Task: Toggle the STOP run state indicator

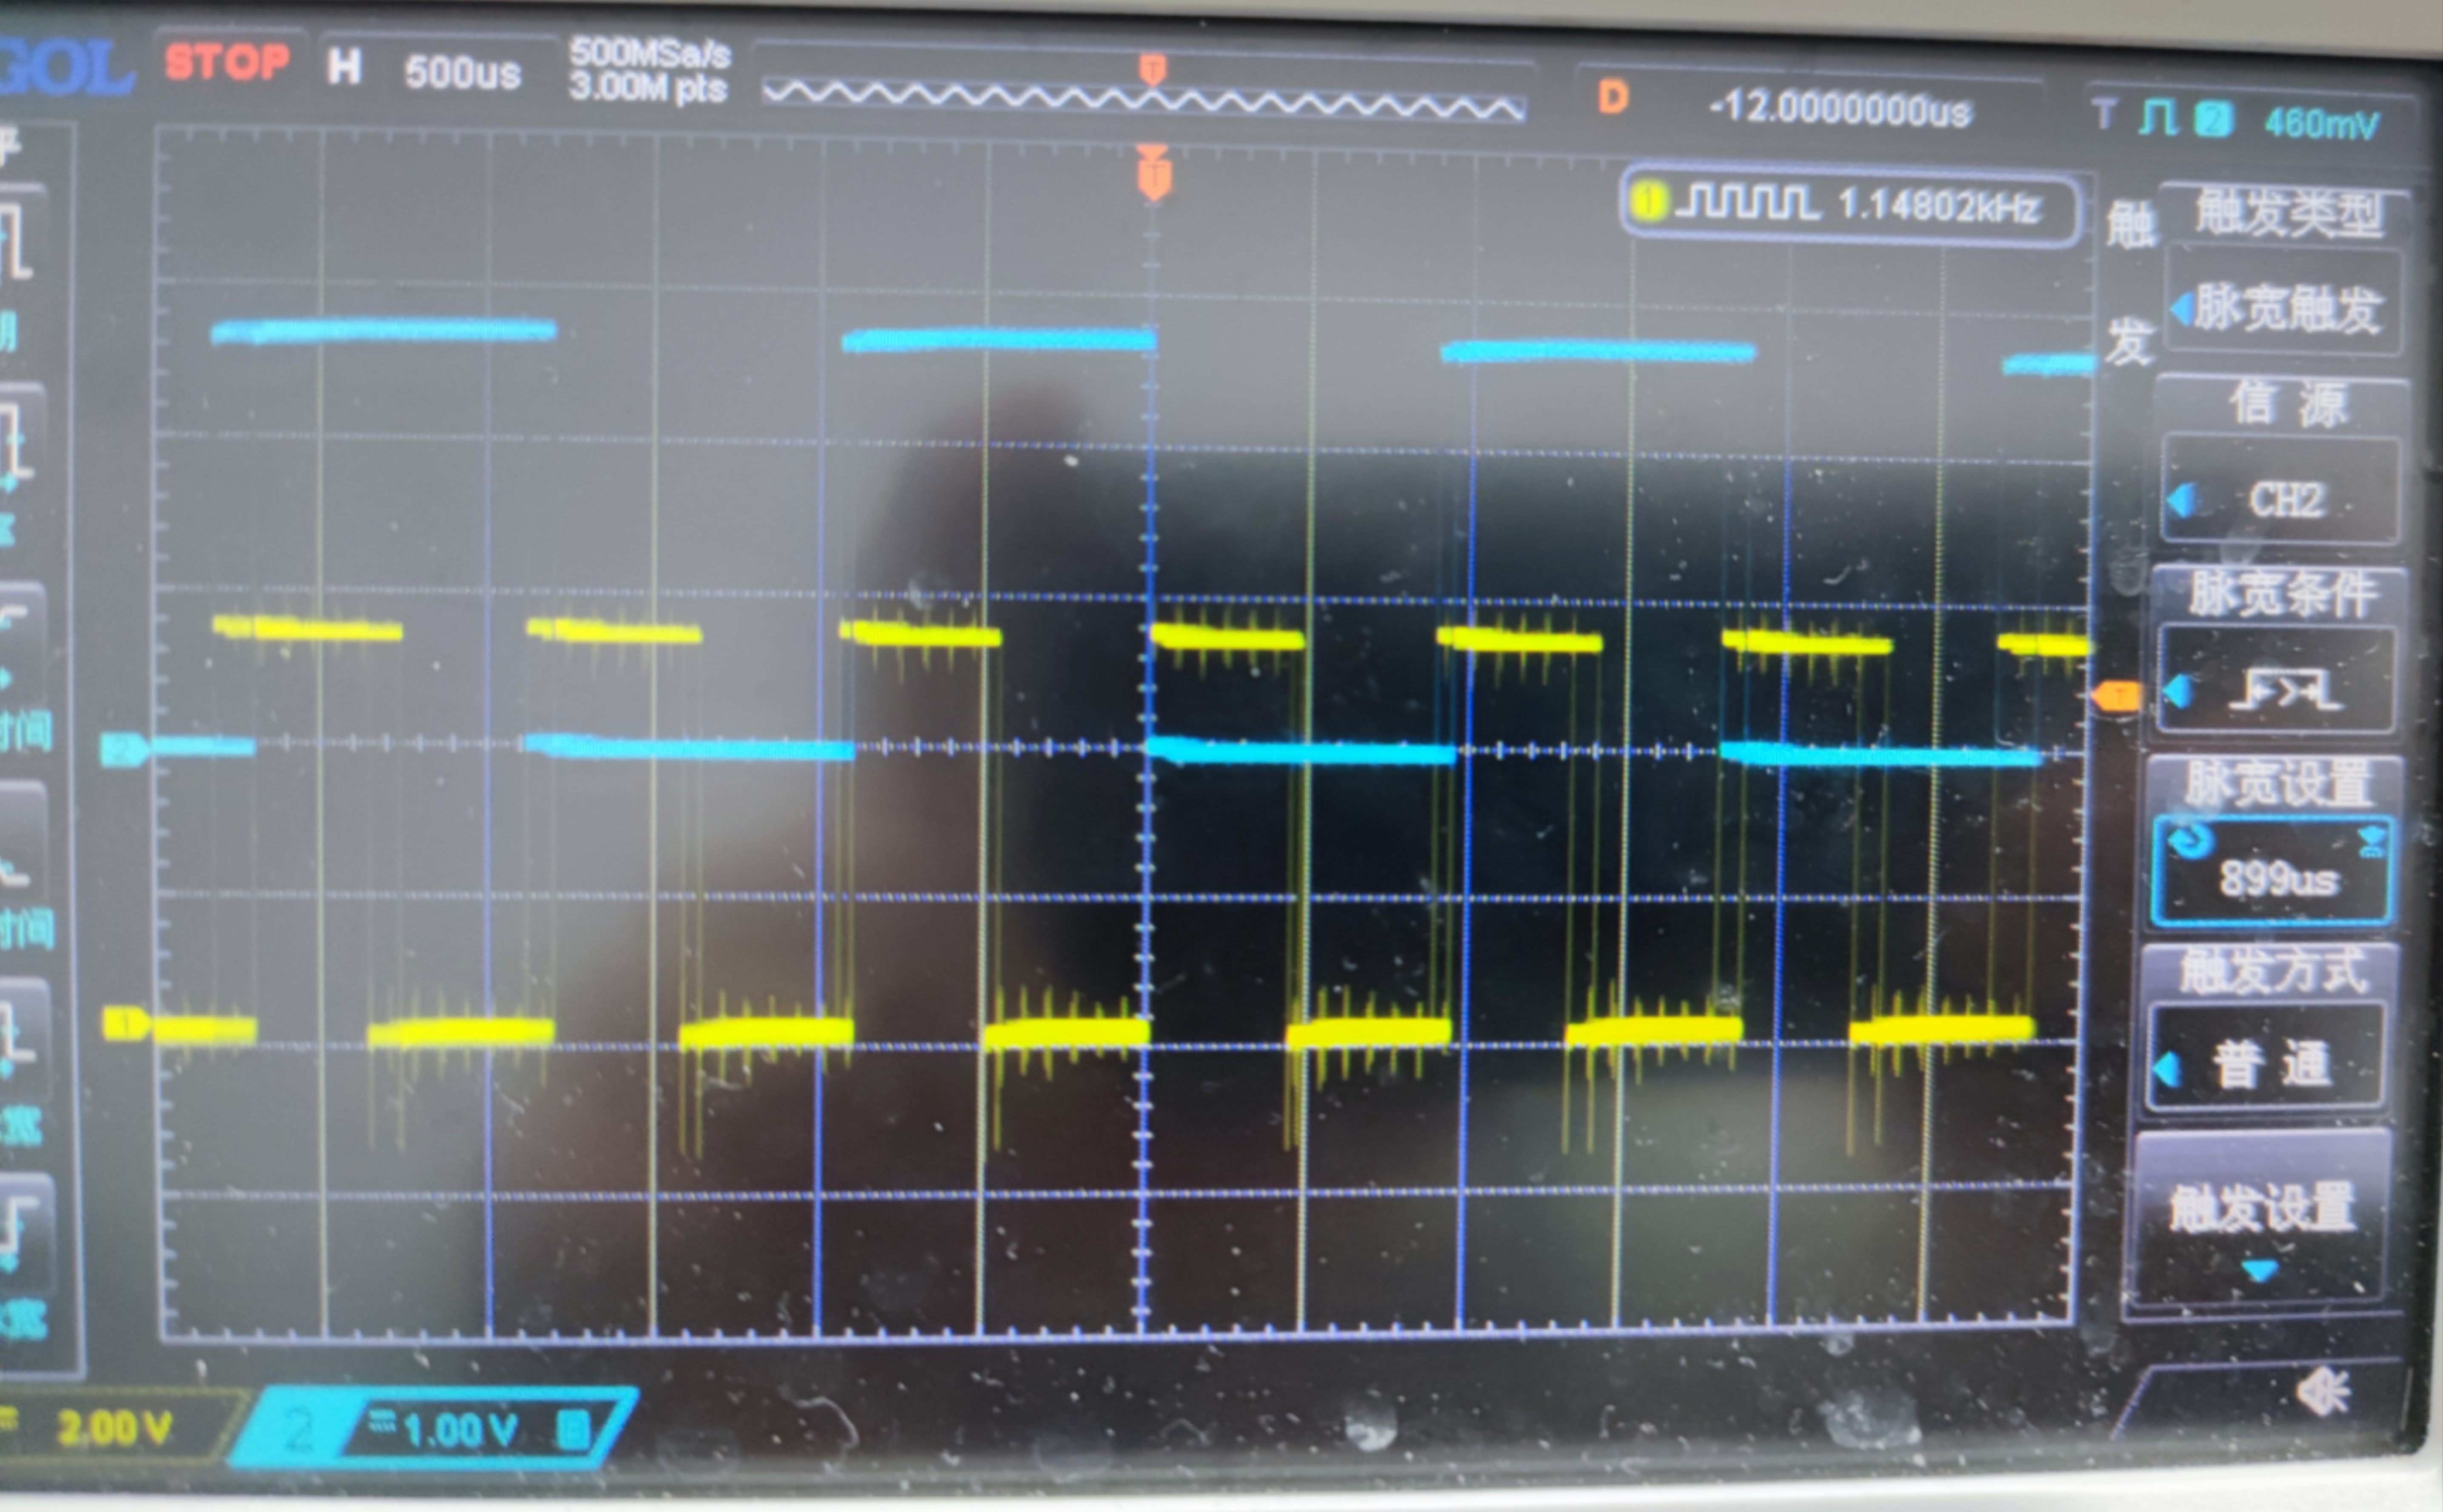Action: point(227,62)
